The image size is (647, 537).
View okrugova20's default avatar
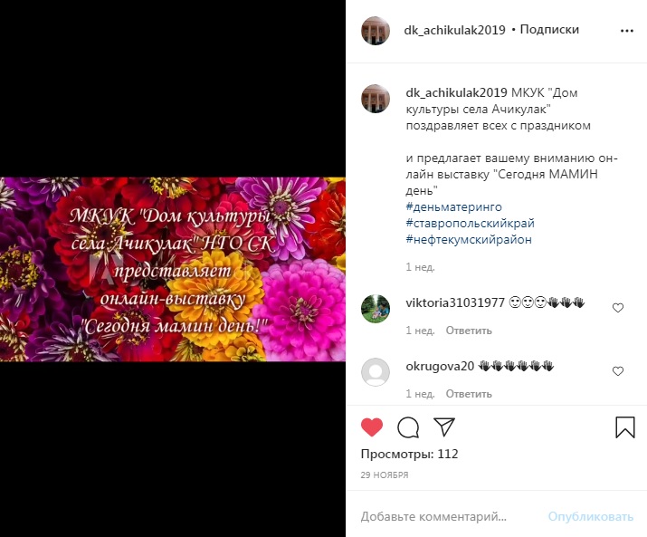[x=376, y=372]
